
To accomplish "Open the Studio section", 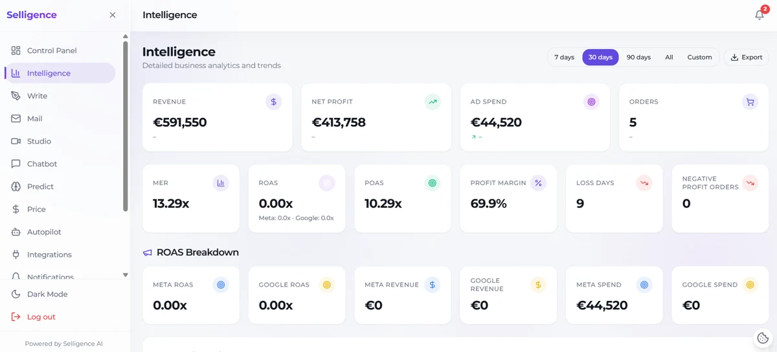I will point(60,141).
